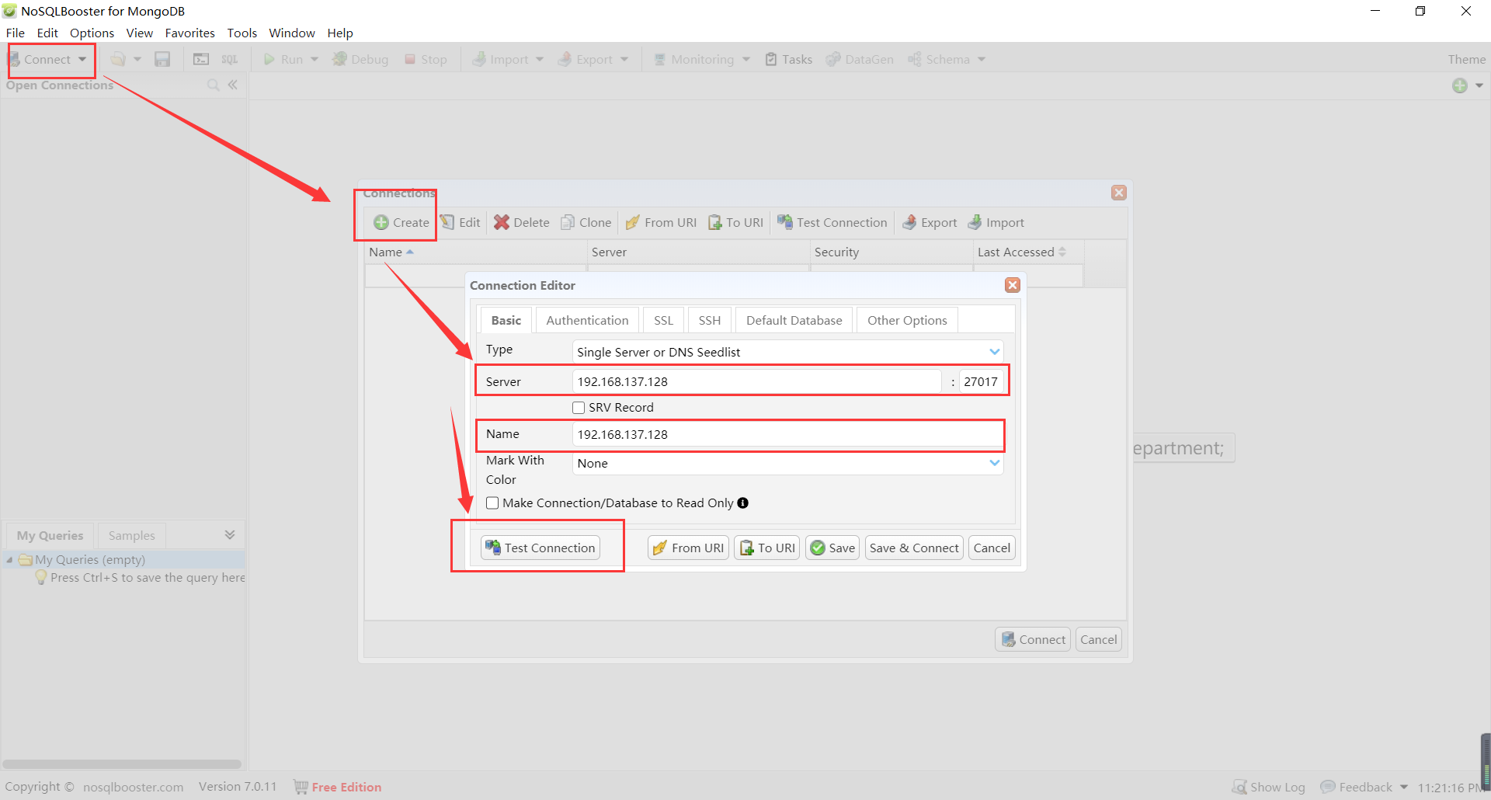Open DataGen tool in toolbar
The width and height of the screenshot is (1491, 800).
point(860,59)
